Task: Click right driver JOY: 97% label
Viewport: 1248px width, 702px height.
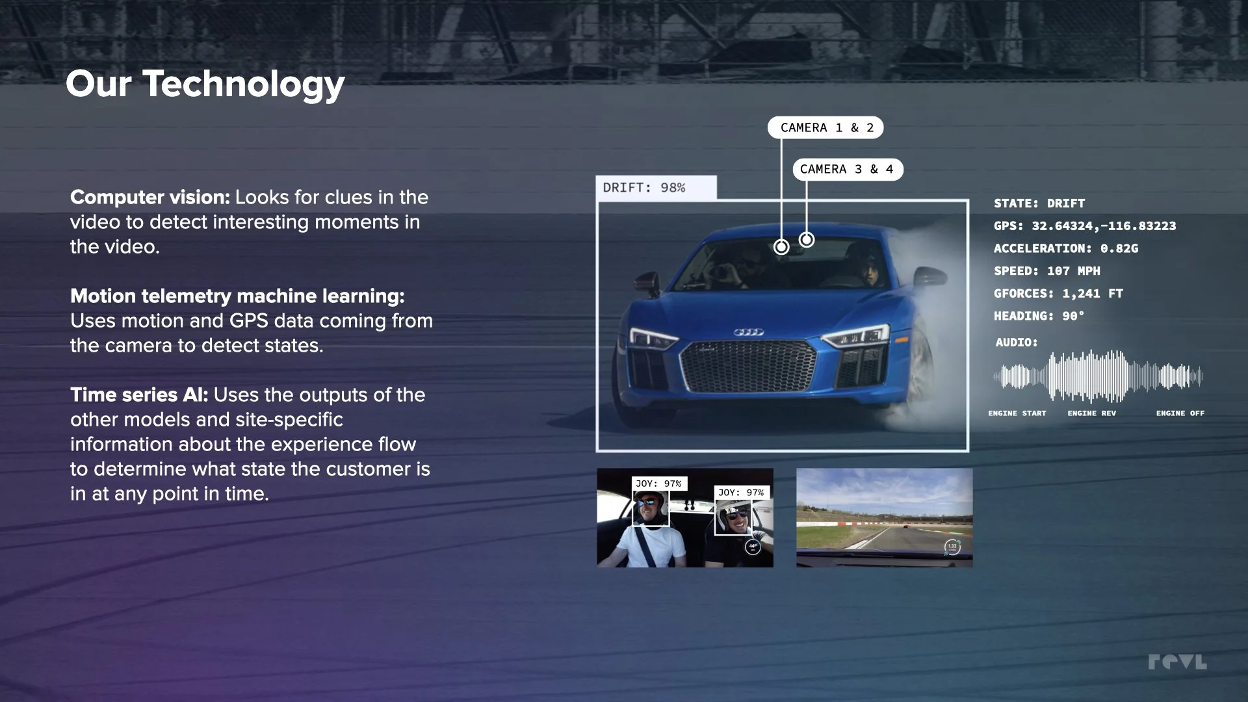Action: pos(741,493)
